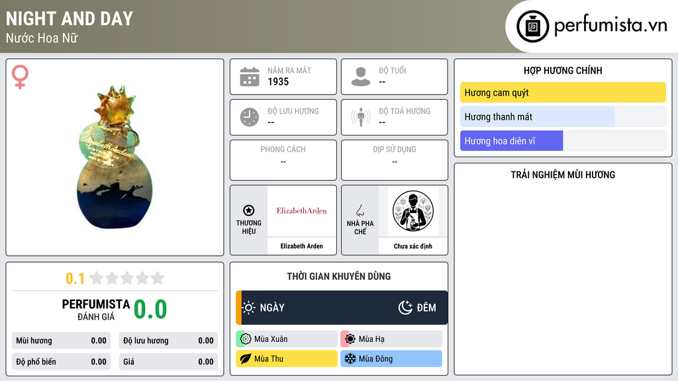Click the flower icon for Mùa Xuân

246,339
